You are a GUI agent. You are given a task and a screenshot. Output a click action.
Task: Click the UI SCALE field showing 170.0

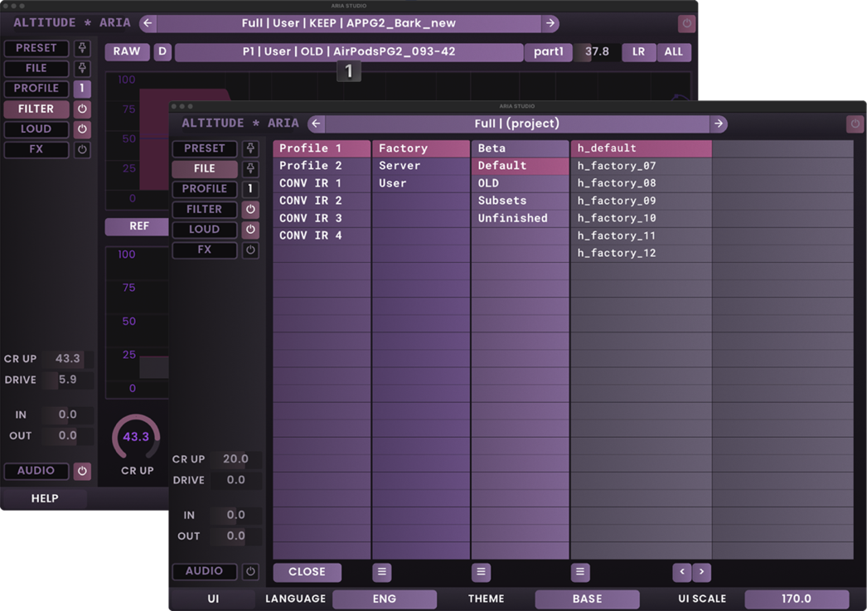(796, 599)
